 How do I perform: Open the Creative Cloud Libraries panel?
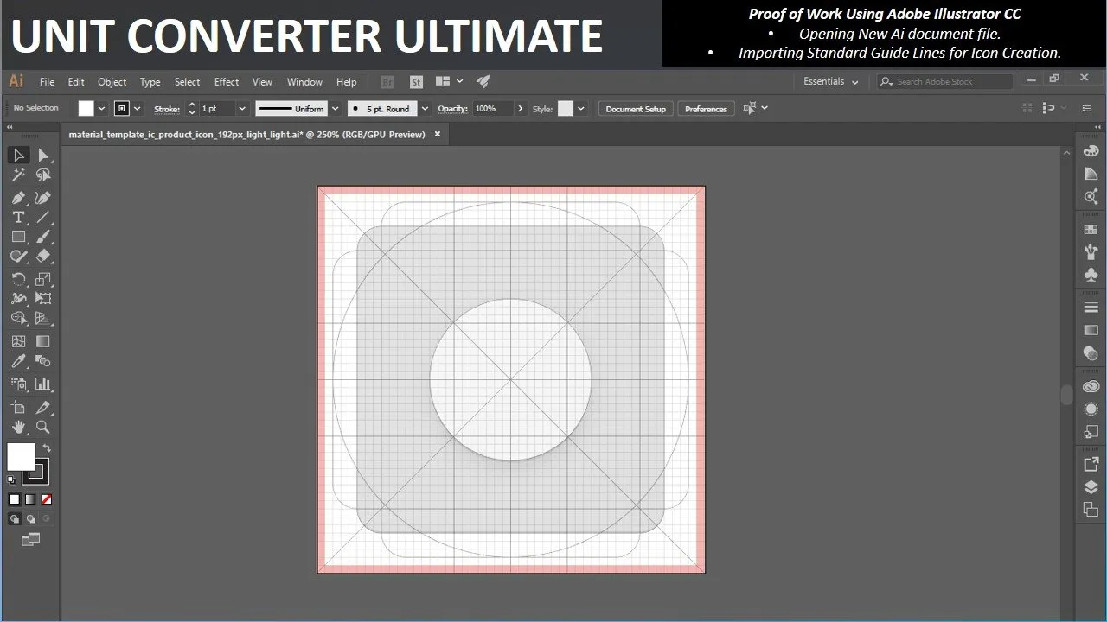[x=1091, y=387]
